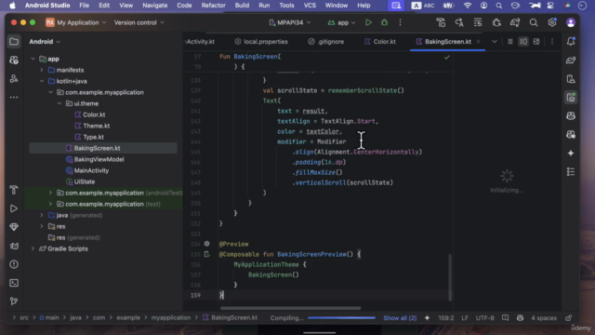Open the App Quality Insights gem icon
Viewport: 595px width, 335px height.
(14, 227)
